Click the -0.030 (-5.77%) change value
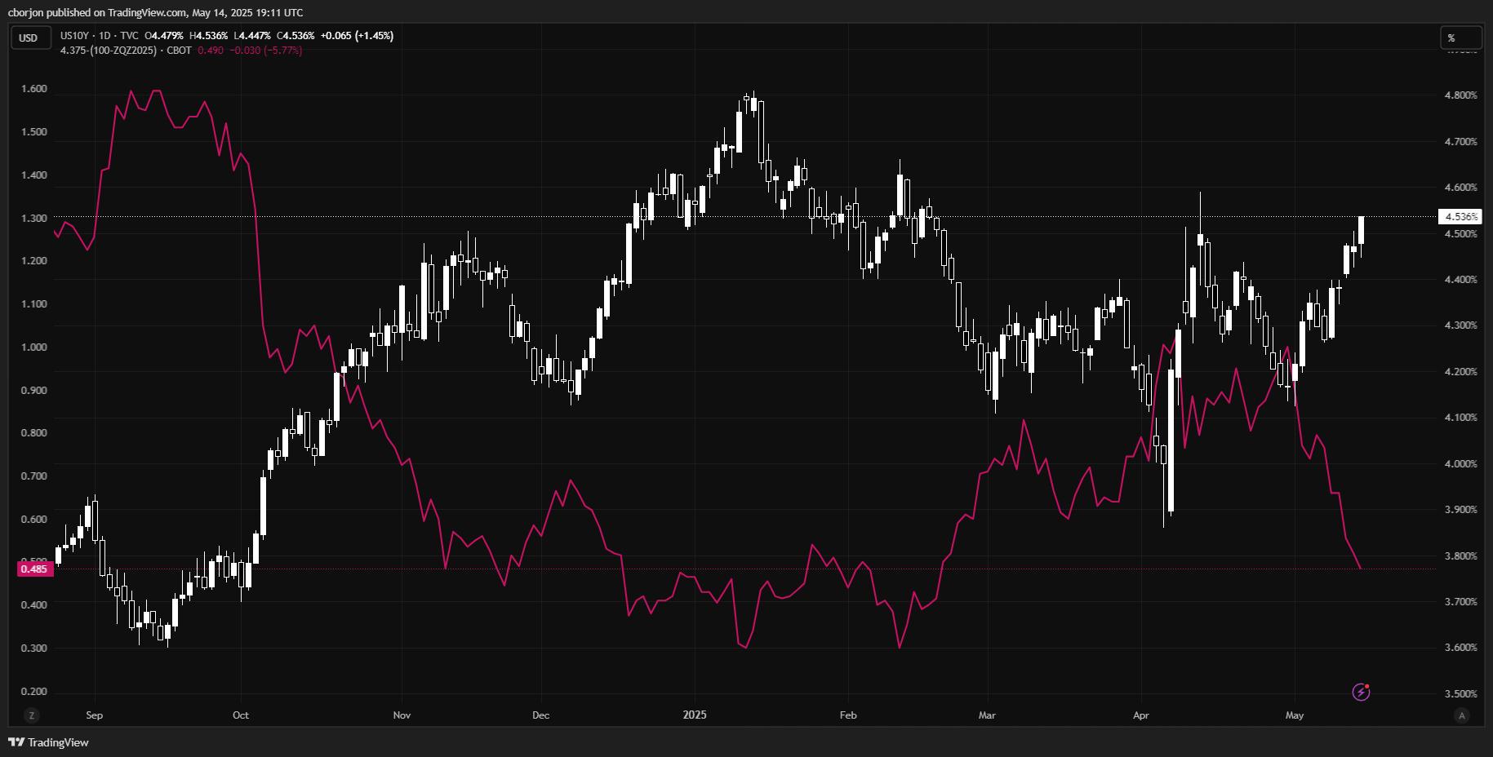 (x=265, y=51)
